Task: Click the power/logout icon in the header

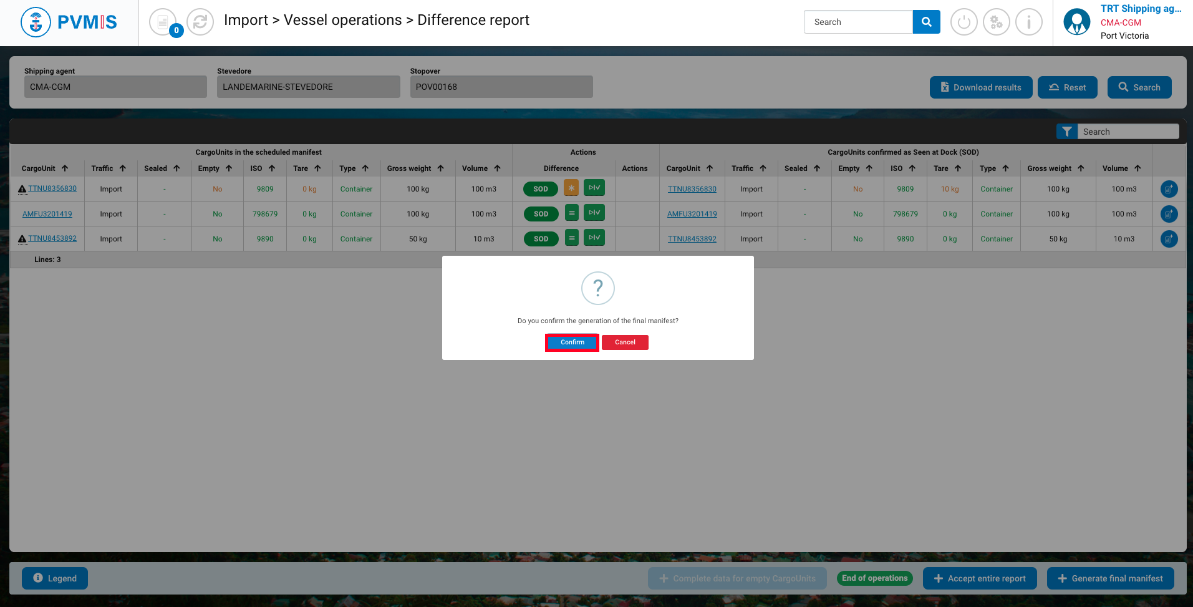Action: click(x=964, y=22)
